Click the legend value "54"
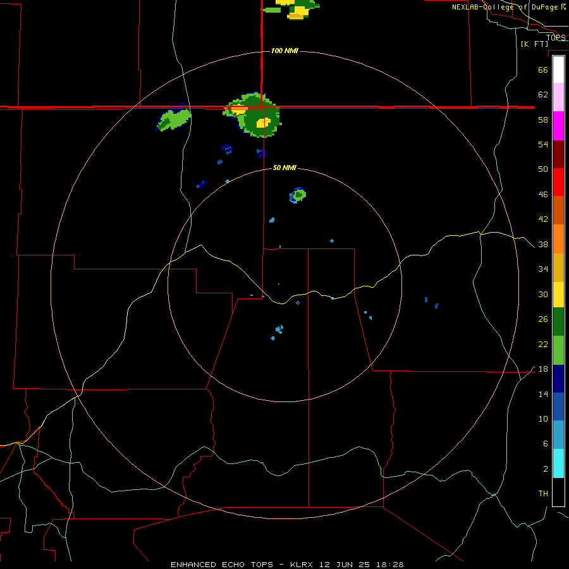Viewport: 569px width, 569px height. click(x=543, y=144)
